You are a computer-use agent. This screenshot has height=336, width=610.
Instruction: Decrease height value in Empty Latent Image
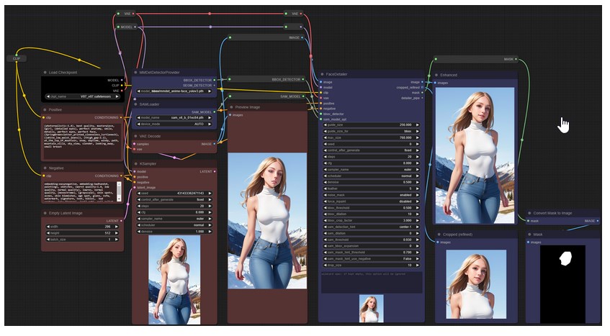pos(48,233)
